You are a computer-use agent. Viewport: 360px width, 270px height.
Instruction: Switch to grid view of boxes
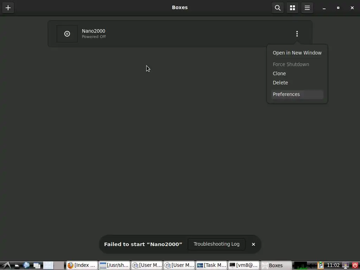pos(292,8)
